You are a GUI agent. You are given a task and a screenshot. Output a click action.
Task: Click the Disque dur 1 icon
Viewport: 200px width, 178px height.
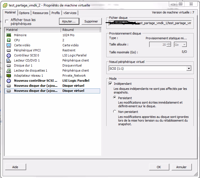click(9, 65)
